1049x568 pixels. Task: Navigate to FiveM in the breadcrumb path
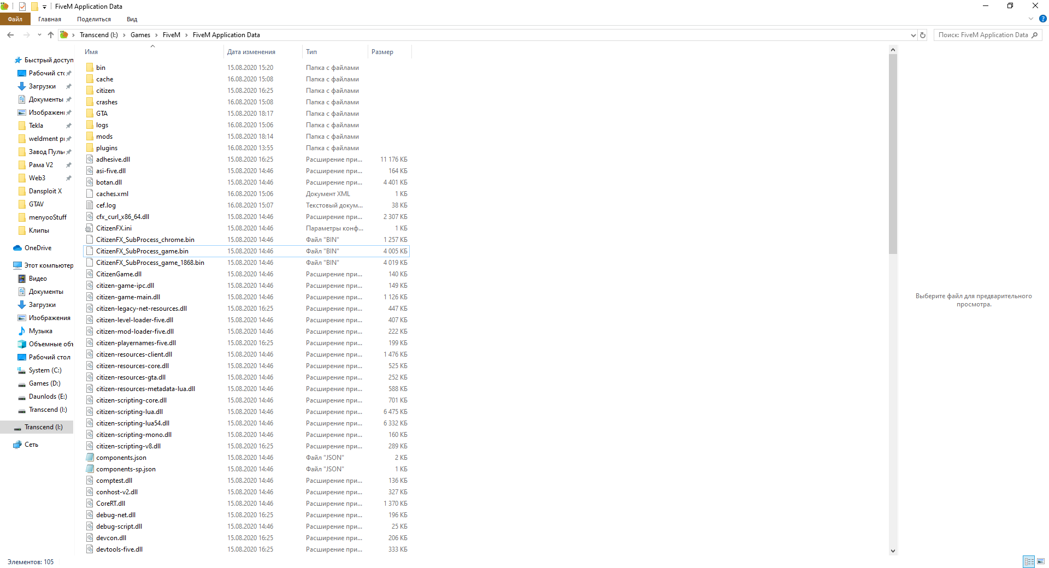pos(172,35)
